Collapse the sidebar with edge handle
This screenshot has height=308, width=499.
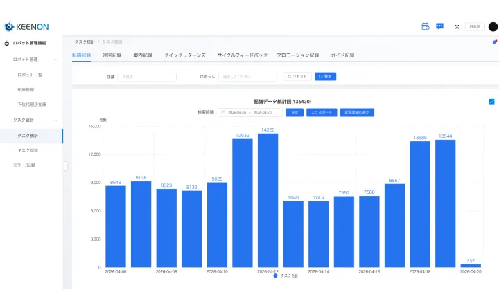tap(65, 165)
